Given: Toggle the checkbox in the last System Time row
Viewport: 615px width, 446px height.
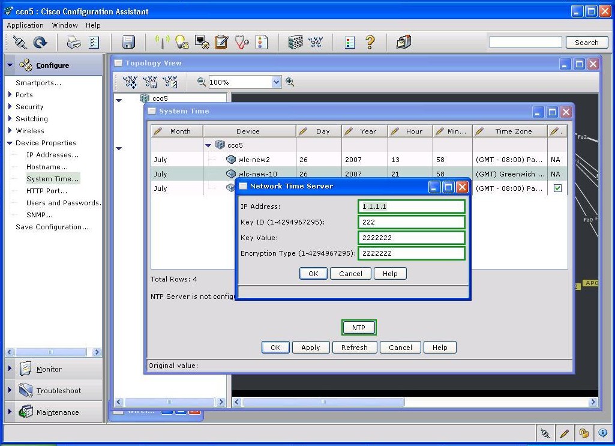Looking at the screenshot, I should (x=557, y=188).
